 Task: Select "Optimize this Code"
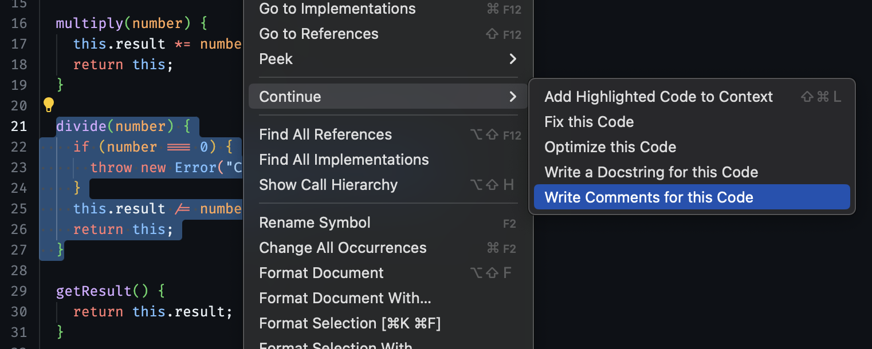[610, 146]
